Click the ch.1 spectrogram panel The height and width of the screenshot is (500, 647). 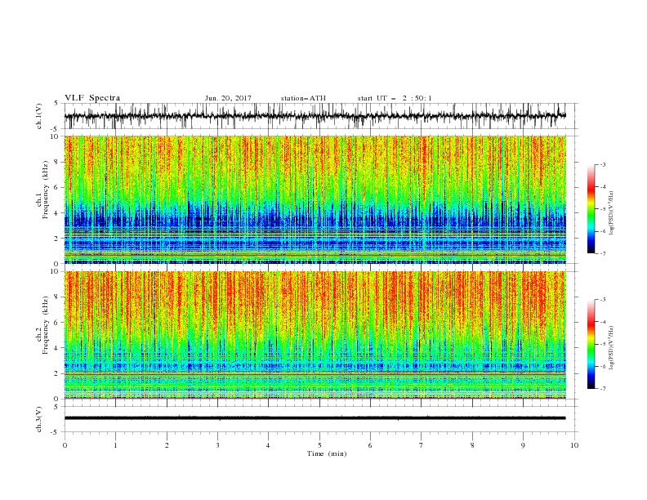315,199
